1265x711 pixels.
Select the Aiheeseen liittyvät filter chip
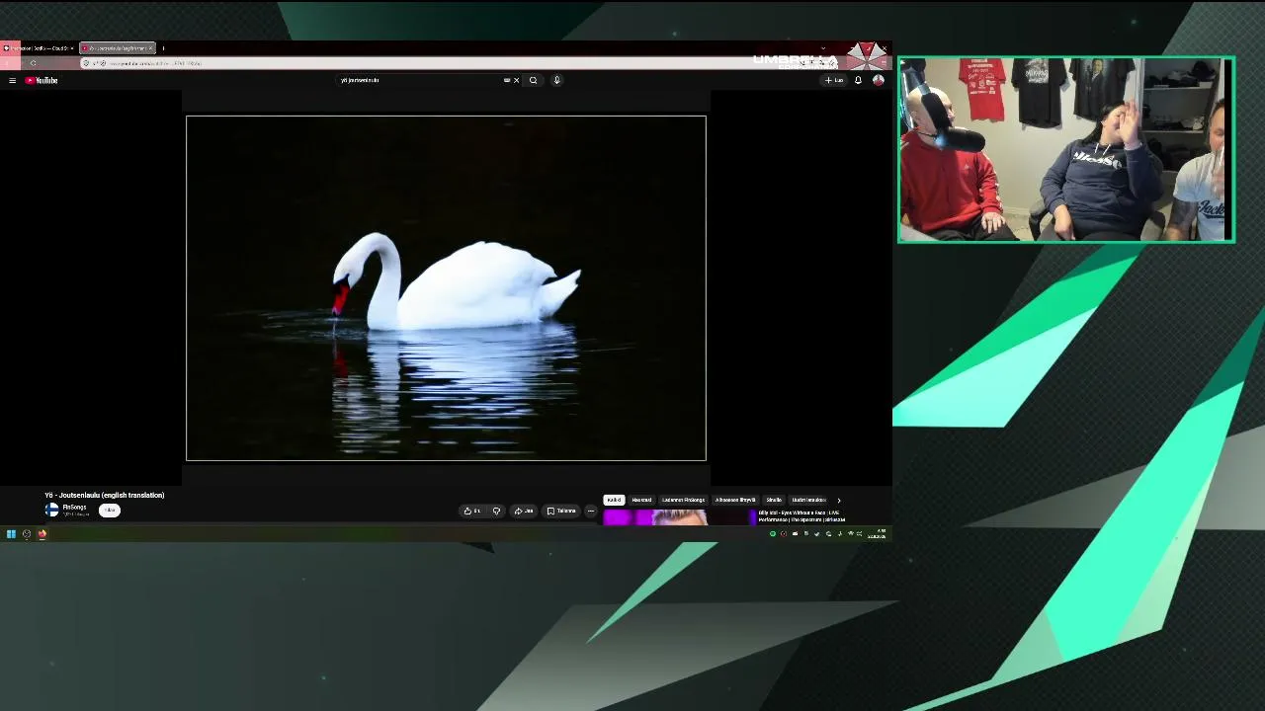735,501
